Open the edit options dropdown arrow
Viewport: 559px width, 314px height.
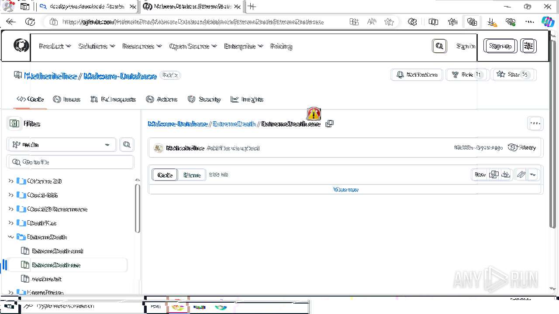click(x=533, y=174)
